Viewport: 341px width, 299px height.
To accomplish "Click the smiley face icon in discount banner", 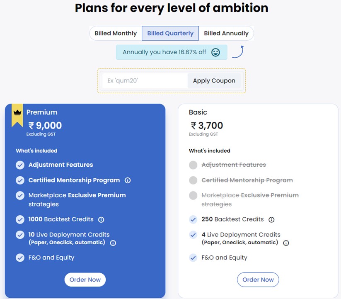I will point(215,52).
